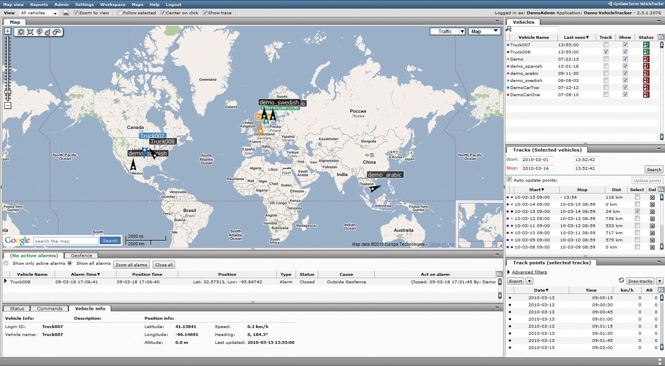Select the zoom-to-rectangle map tool
Screen dimensions: 665x366
(x=21, y=32)
